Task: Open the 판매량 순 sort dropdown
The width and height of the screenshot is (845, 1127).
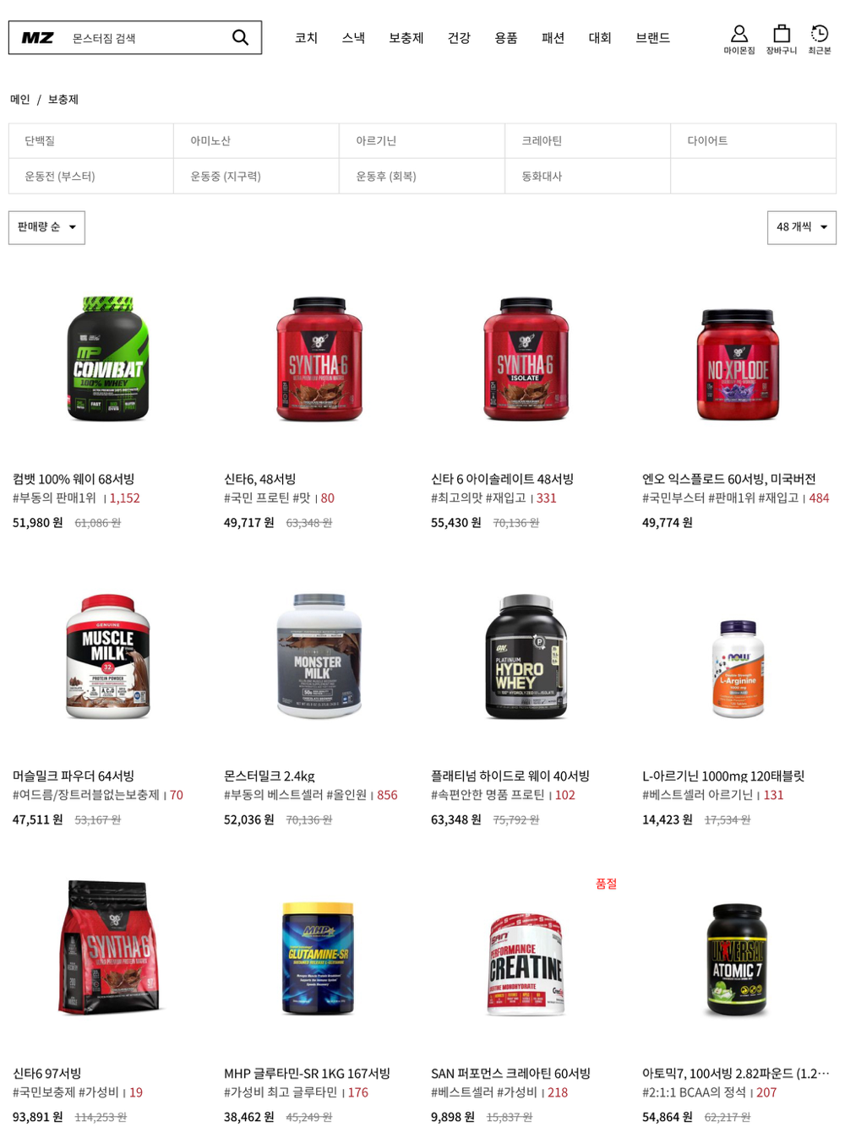Action: [46, 227]
